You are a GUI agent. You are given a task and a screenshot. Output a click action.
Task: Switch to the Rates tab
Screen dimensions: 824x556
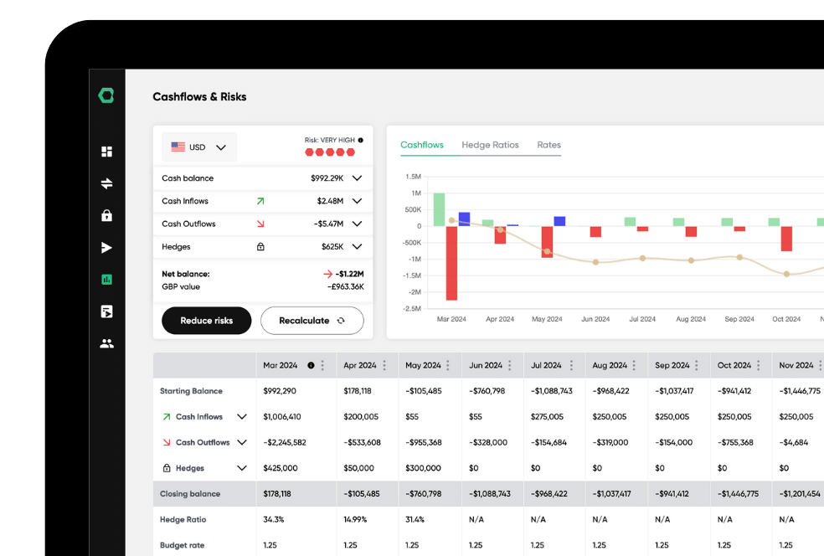pyautogui.click(x=548, y=145)
